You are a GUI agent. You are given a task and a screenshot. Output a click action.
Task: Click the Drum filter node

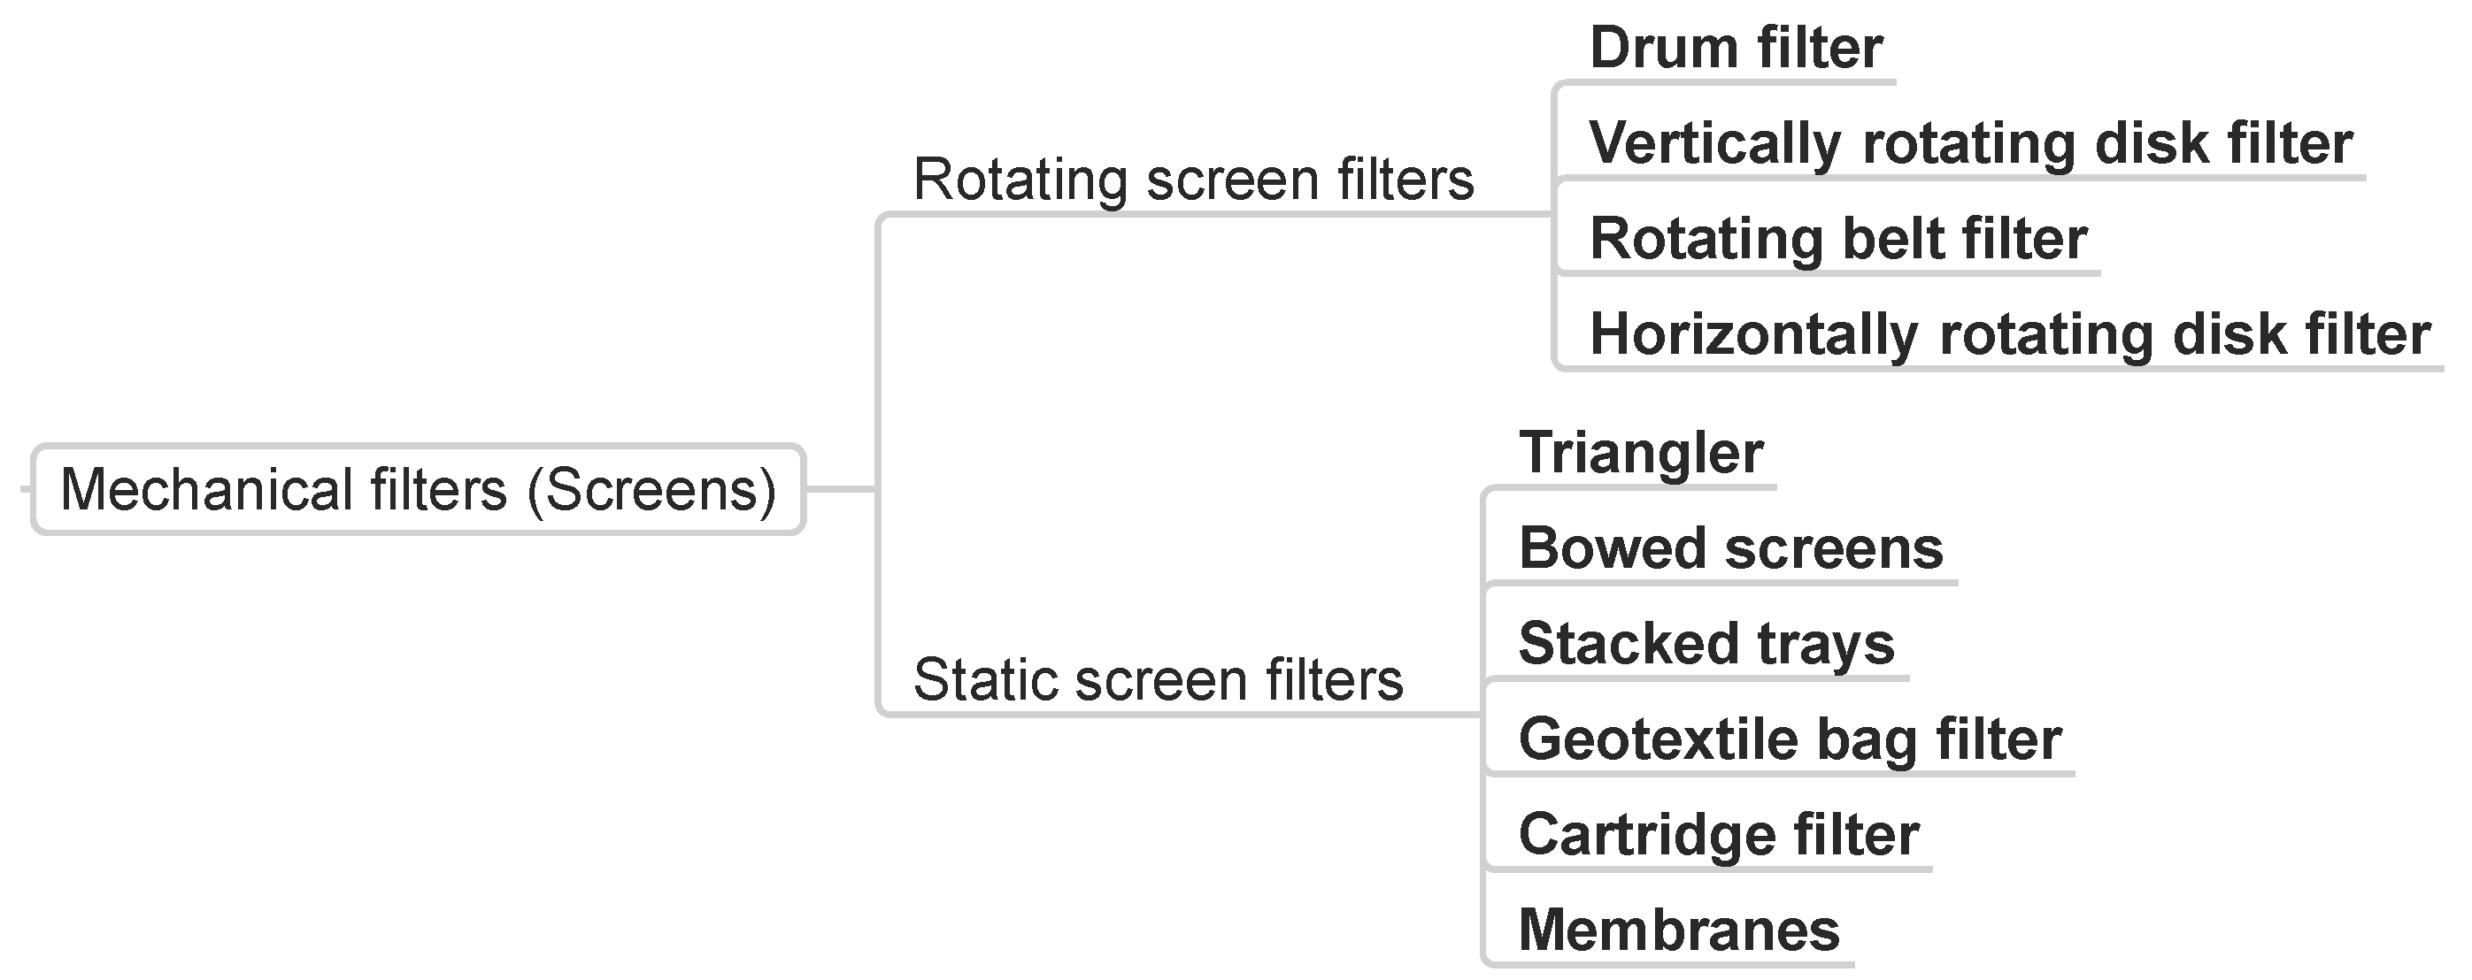[1736, 48]
